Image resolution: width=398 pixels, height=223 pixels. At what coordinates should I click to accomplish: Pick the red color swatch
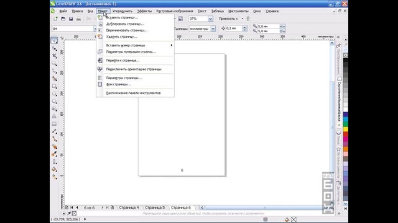click(x=346, y=134)
